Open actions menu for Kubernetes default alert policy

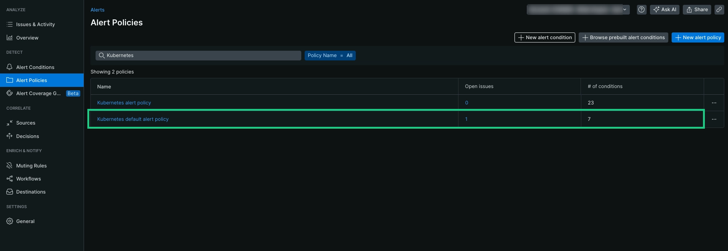tap(714, 119)
